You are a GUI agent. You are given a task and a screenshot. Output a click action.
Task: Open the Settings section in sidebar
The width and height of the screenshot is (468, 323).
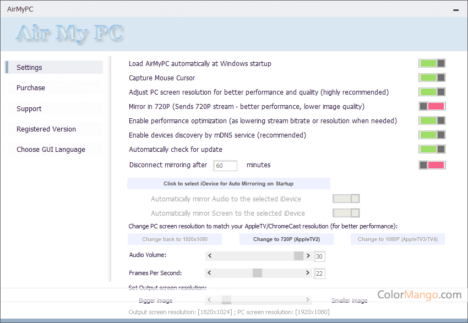pos(55,67)
